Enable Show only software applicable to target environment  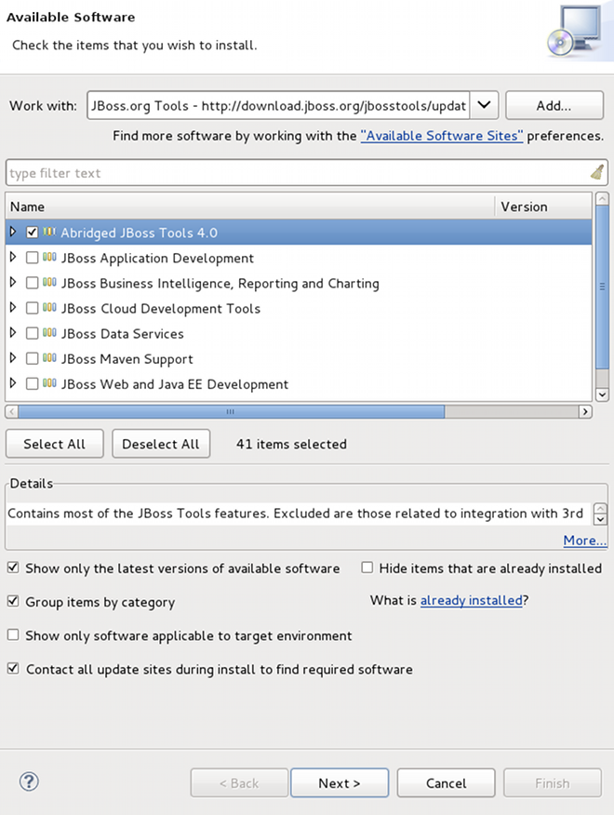click(13, 635)
